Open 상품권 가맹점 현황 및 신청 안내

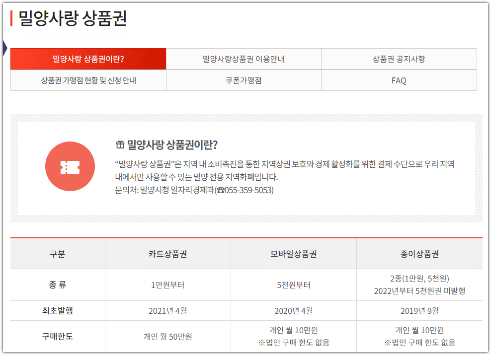(88, 80)
